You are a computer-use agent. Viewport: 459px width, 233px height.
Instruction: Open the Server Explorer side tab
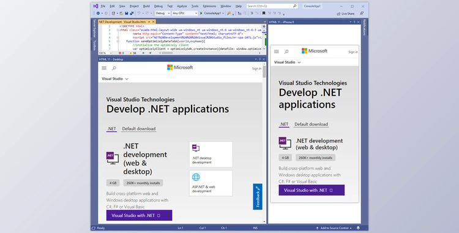(94, 28)
